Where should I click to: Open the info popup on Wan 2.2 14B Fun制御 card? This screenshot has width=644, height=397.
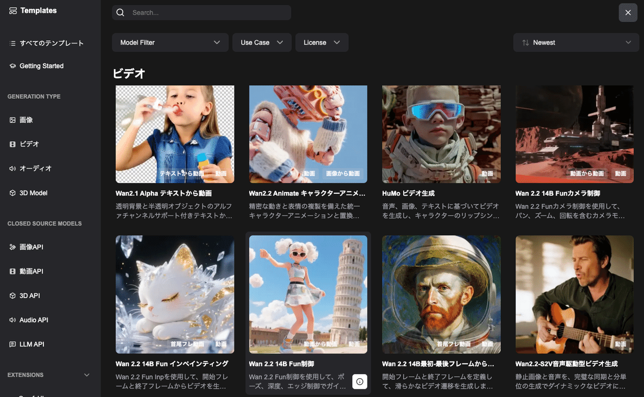360,381
